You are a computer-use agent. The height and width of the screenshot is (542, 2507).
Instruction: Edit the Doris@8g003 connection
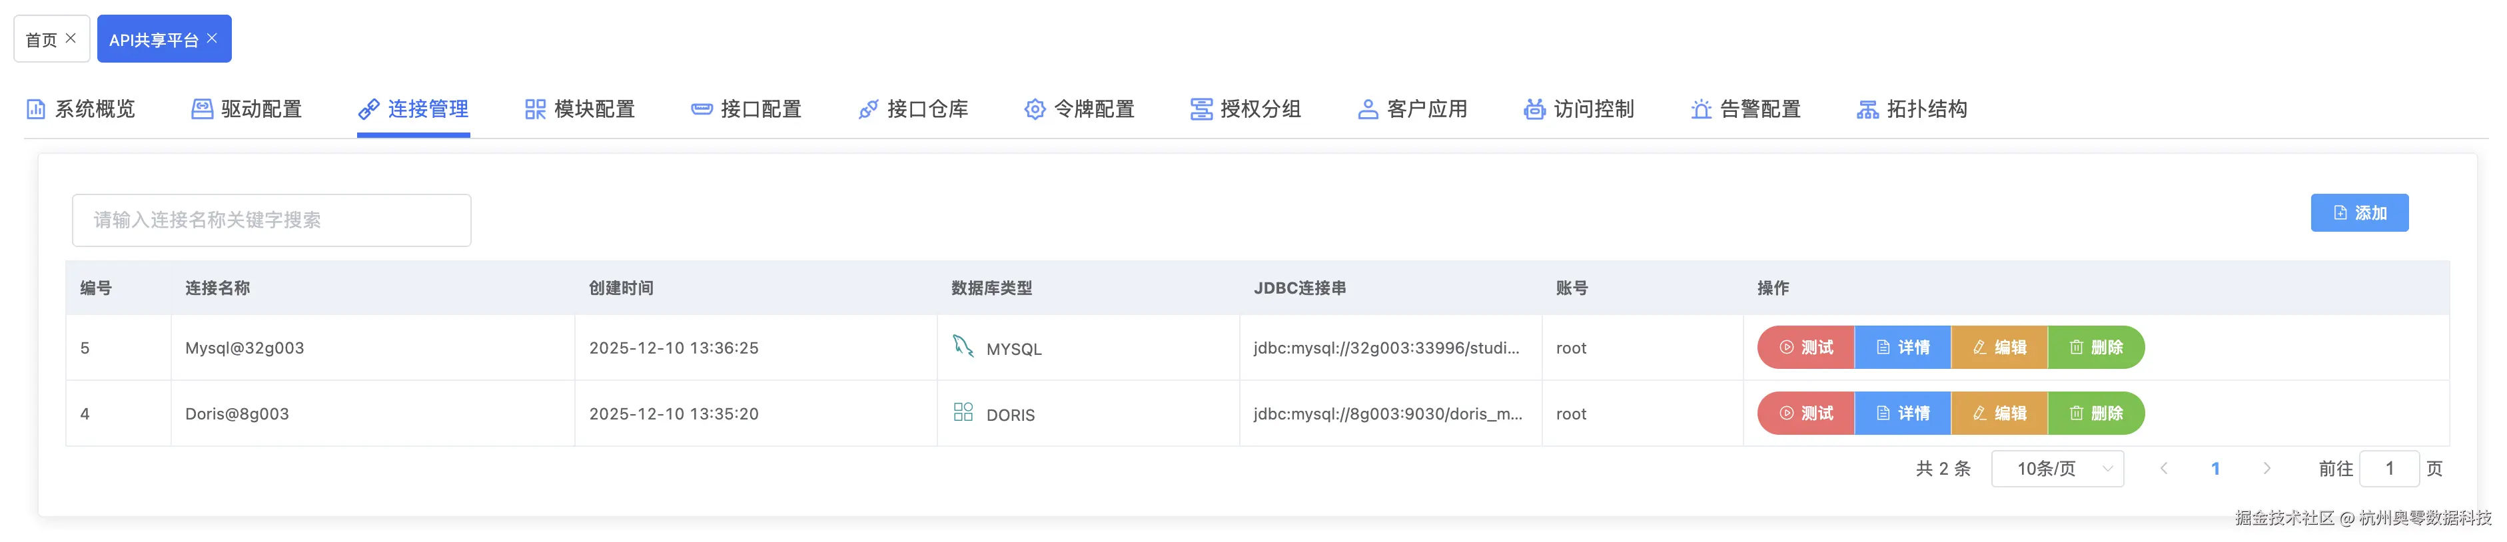click(2000, 413)
